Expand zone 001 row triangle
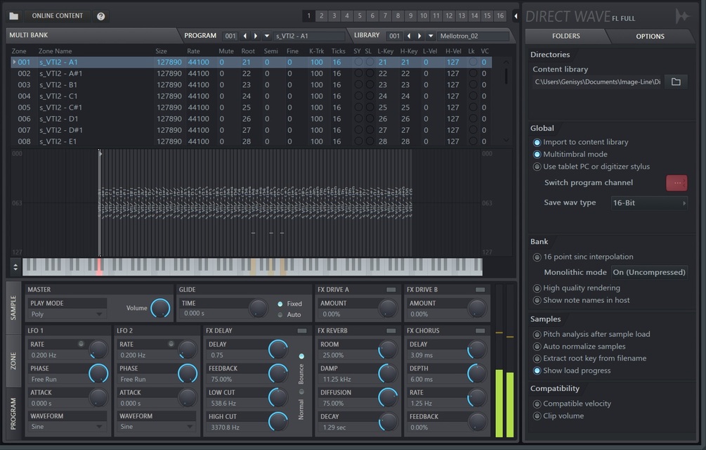Viewport: 706px width, 450px height. (14, 62)
